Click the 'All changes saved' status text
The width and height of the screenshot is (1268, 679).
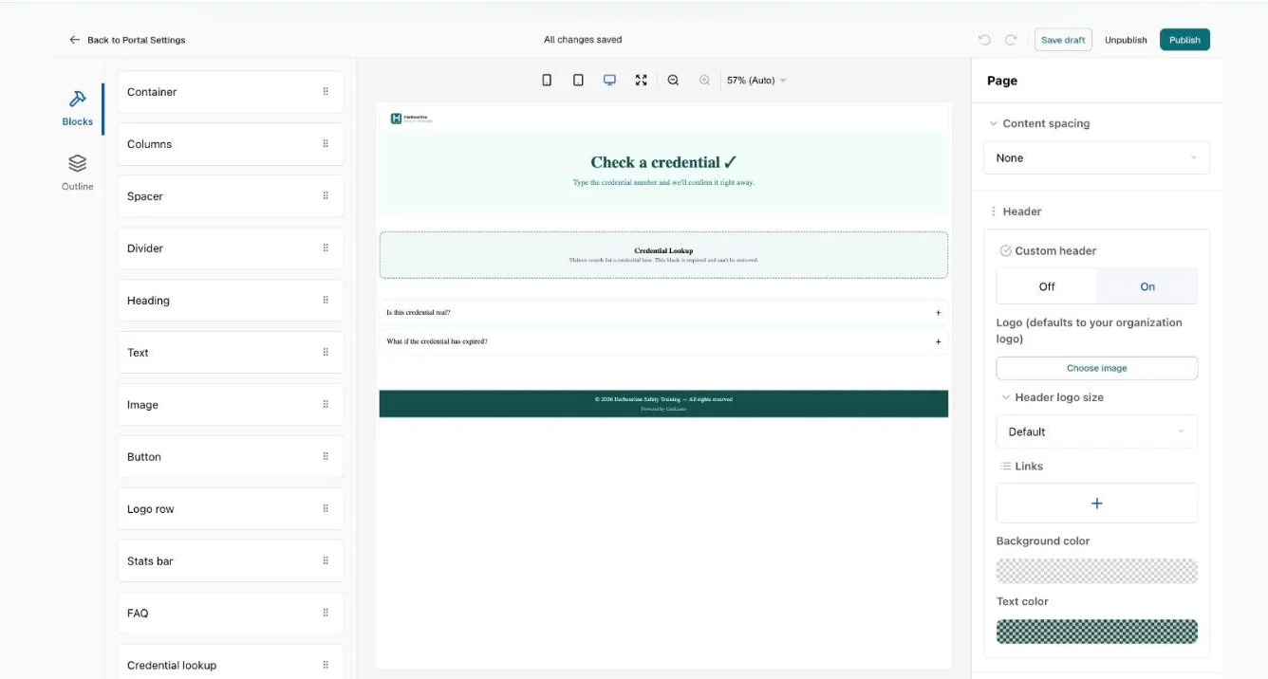pyautogui.click(x=583, y=40)
